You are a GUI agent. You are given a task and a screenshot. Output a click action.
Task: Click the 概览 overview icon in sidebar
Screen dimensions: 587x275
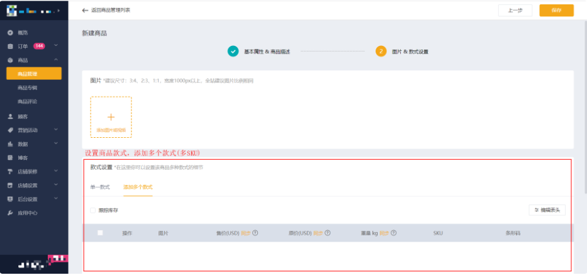tap(10, 32)
